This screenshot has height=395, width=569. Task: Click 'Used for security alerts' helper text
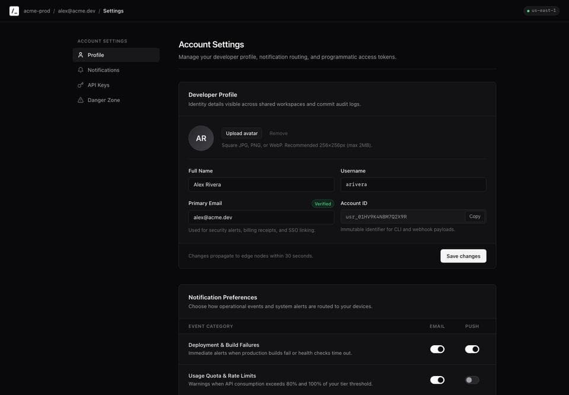coord(251,230)
